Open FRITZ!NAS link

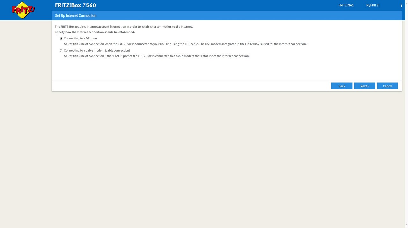point(346,5)
